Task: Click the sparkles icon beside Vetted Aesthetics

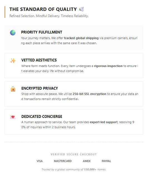Action: point(13,61)
